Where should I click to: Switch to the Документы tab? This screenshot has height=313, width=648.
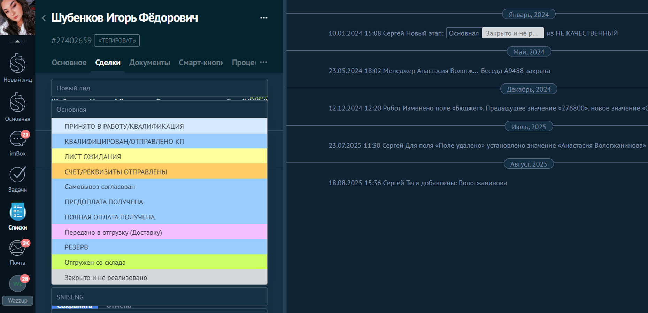(x=149, y=63)
